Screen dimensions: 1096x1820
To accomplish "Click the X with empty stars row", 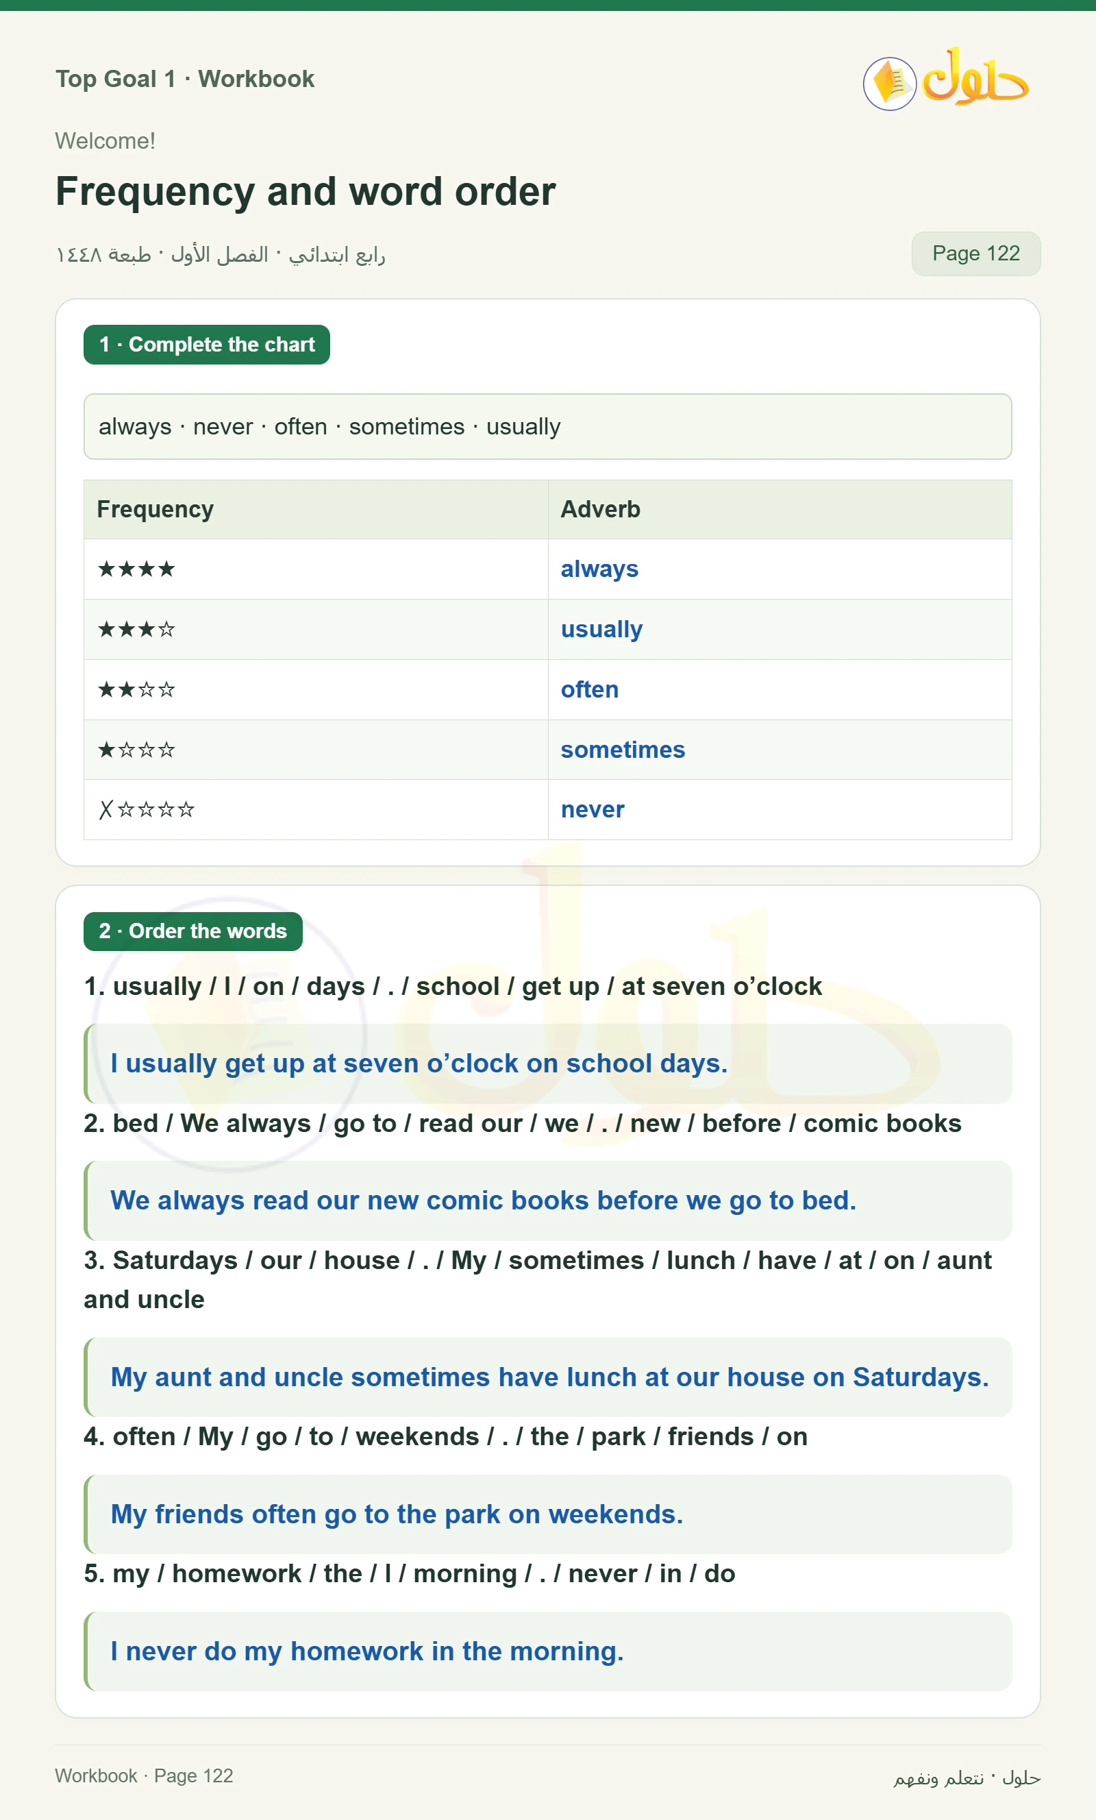I will pos(146,809).
